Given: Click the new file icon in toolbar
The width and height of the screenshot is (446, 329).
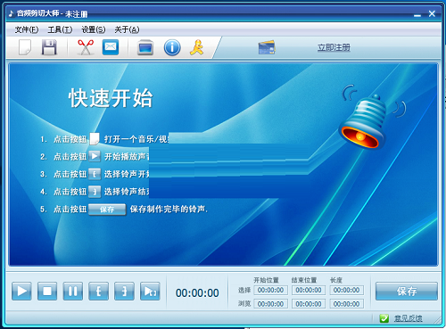Looking at the screenshot, I should (25, 47).
